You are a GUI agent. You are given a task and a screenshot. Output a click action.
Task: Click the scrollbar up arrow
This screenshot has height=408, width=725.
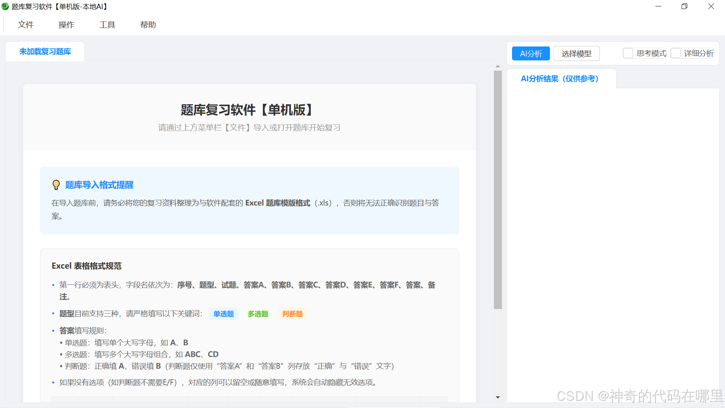[x=498, y=66]
